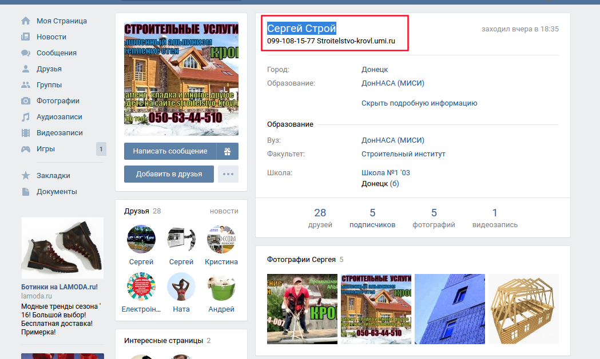Select Закладки in the sidebar menu

[x=53, y=176]
